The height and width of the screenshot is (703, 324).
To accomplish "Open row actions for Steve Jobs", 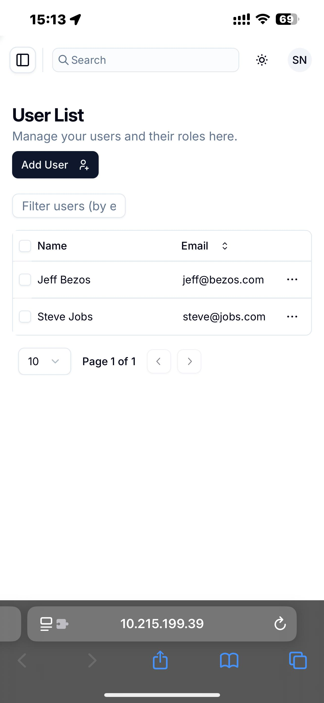I will coord(292,317).
